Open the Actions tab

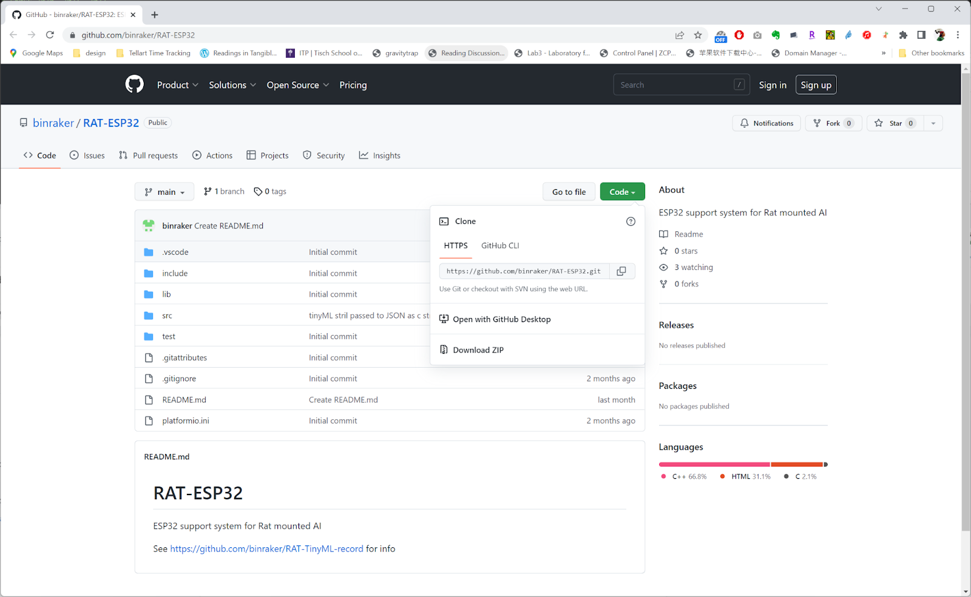[x=212, y=155]
